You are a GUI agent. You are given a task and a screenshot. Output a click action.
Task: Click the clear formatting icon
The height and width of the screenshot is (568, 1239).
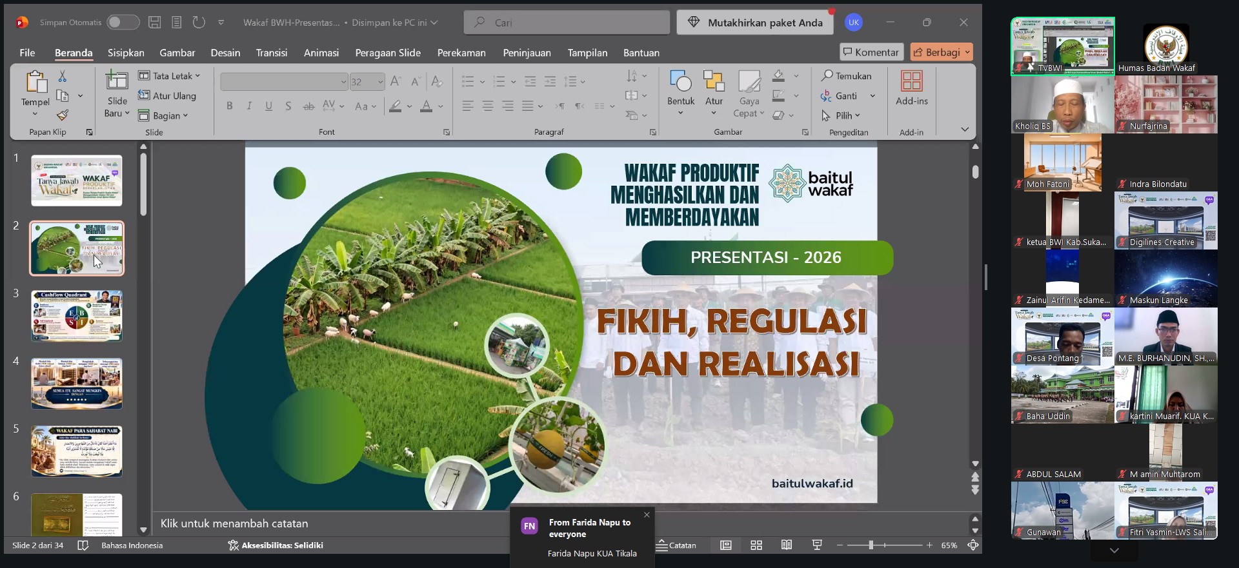pyautogui.click(x=437, y=82)
